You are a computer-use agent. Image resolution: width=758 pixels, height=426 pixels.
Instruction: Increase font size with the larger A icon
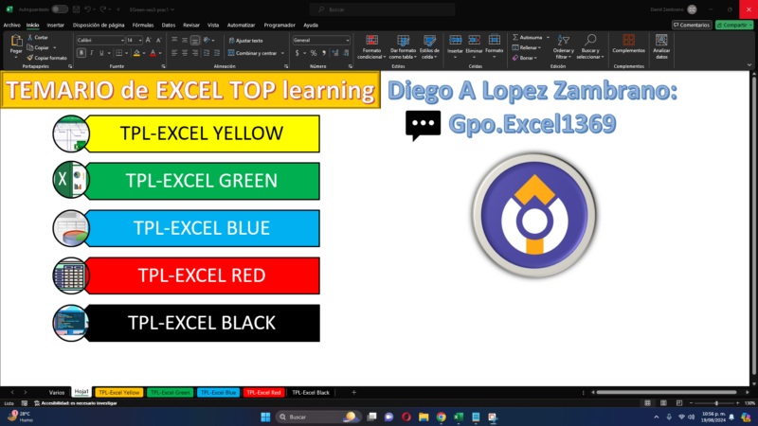tap(149, 40)
